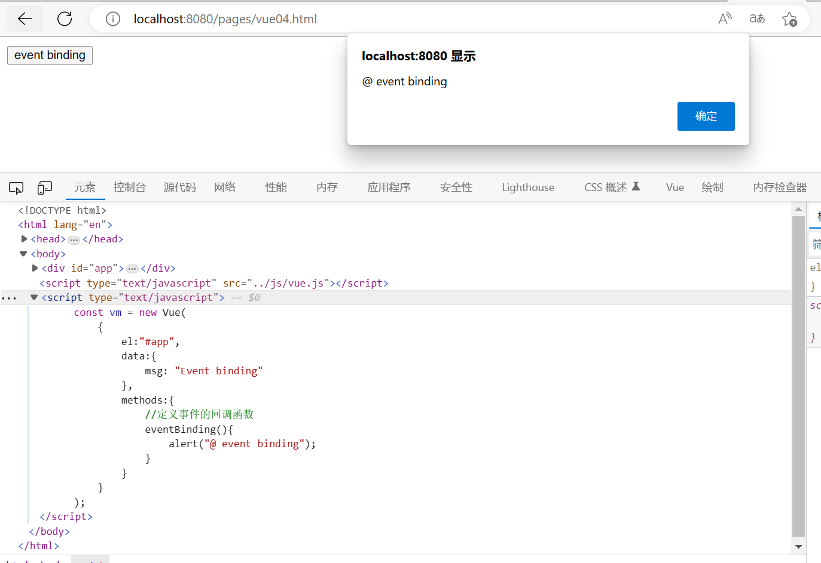Open the read aloud icon
Viewport: 821px width, 563px height.
click(x=725, y=19)
